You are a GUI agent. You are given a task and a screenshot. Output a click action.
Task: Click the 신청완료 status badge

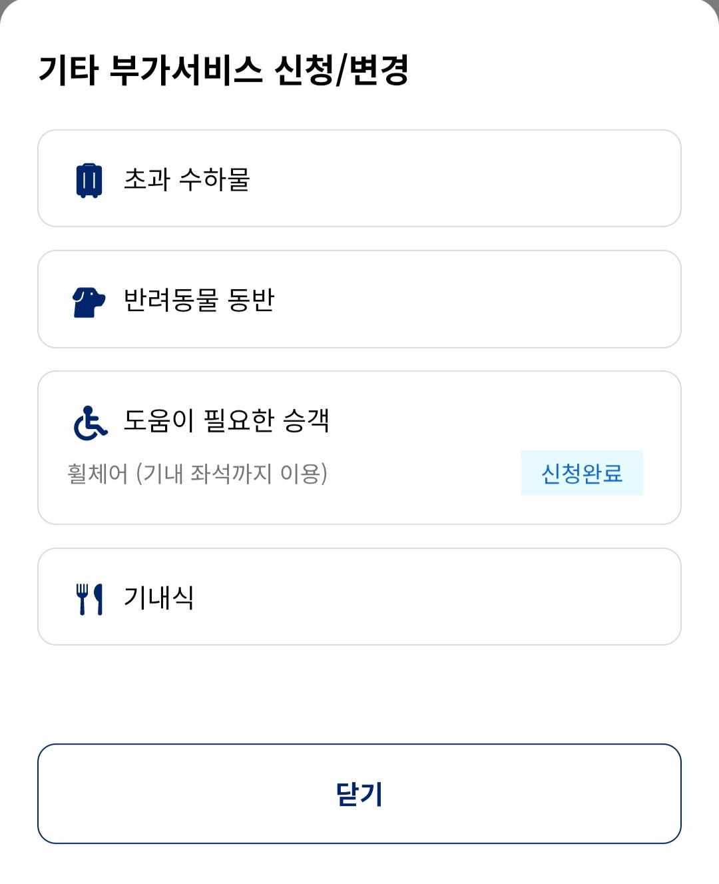[x=582, y=473]
